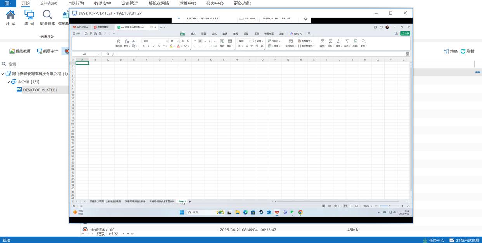
Task: Add a new sheet with plus button
Action: click(x=190, y=201)
